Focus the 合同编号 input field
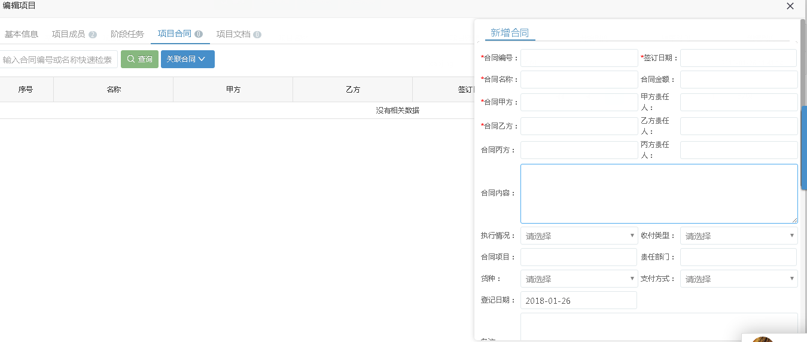 [x=578, y=58]
